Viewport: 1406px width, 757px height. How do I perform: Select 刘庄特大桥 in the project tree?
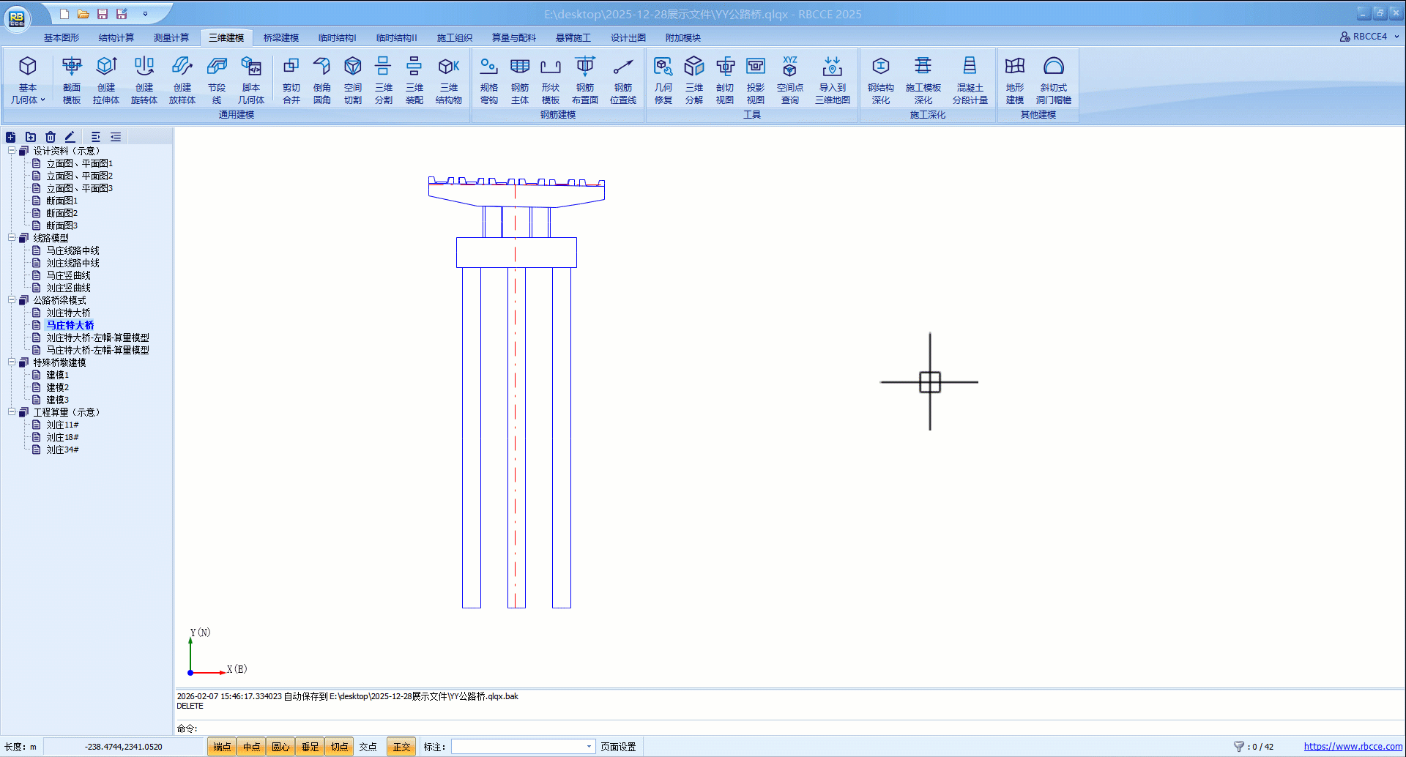pyautogui.click(x=68, y=313)
